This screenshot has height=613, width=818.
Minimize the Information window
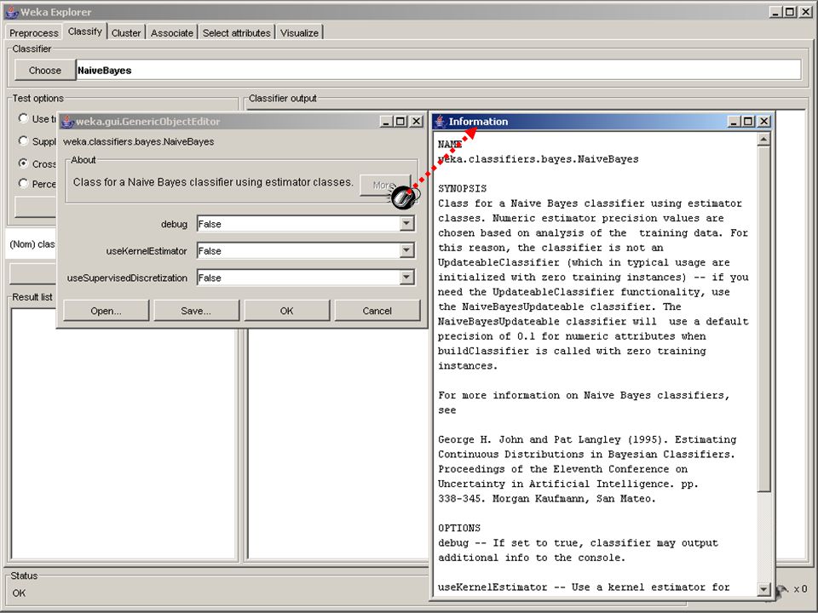(x=734, y=122)
